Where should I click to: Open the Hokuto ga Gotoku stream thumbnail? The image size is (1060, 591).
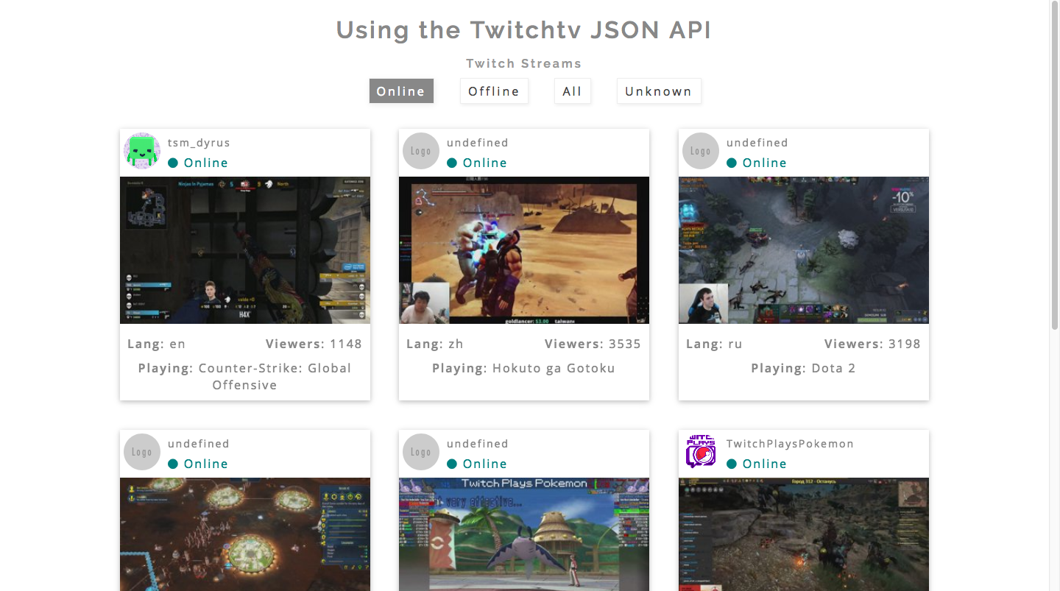point(524,250)
